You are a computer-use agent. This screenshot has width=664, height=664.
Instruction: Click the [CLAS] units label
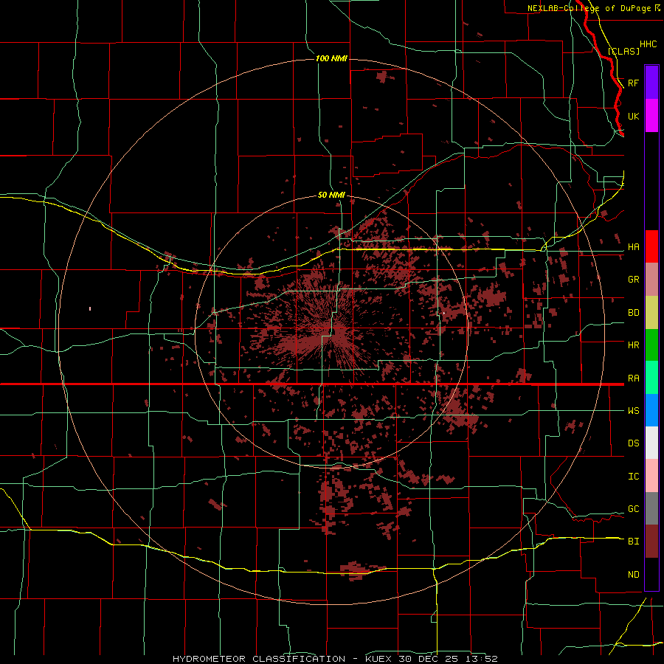click(623, 51)
